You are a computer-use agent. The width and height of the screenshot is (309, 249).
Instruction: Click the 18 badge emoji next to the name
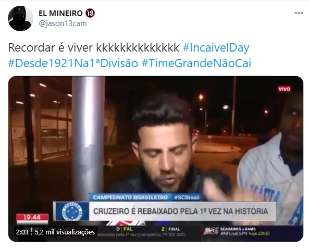tap(90, 13)
